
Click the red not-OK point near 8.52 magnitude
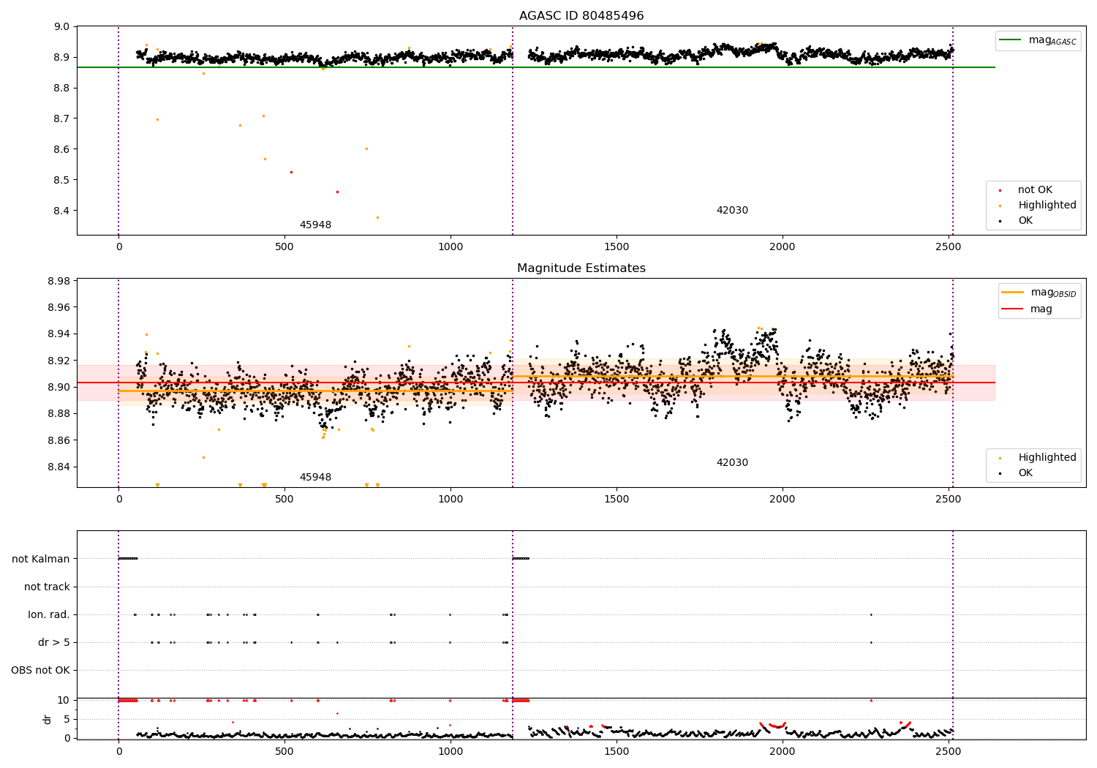[291, 172]
